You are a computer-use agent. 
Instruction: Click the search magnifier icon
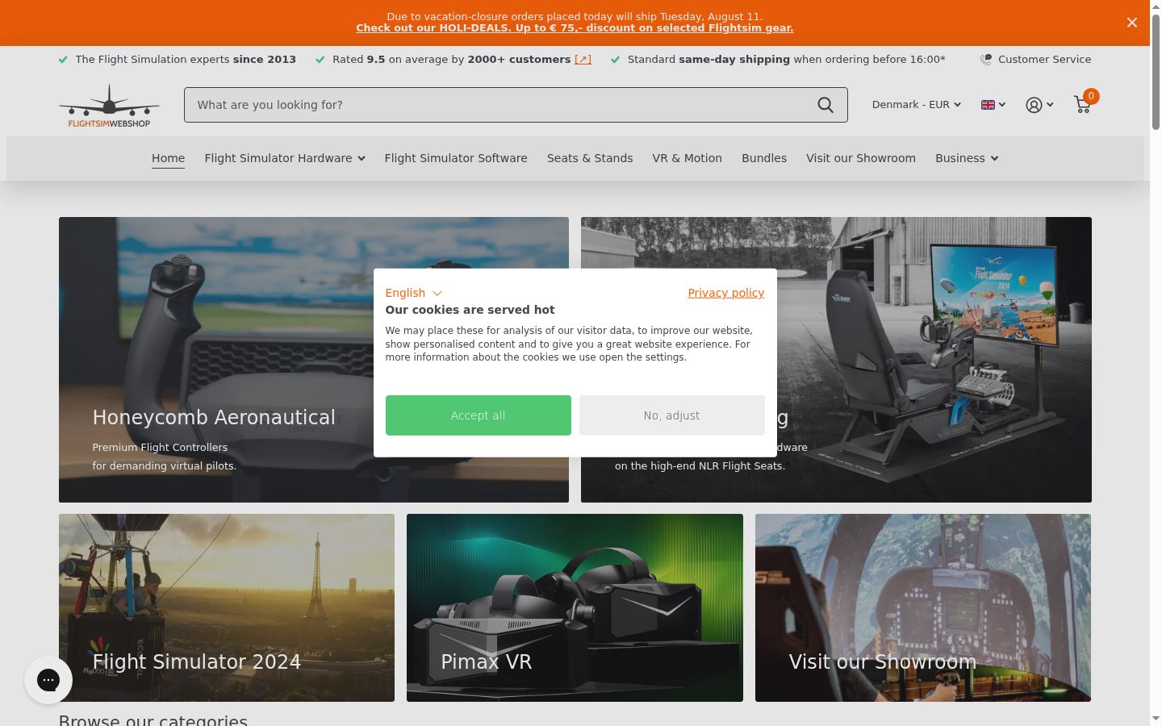coord(825,105)
